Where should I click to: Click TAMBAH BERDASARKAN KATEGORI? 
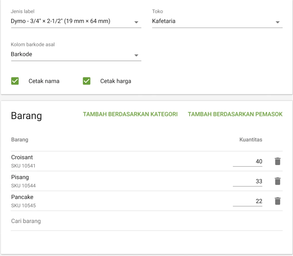pos(130,114)
